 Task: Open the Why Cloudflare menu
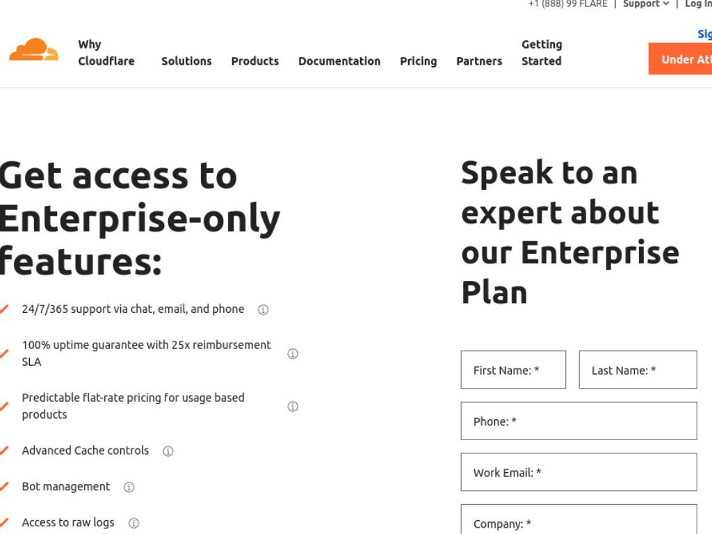[x=106, y=53]
